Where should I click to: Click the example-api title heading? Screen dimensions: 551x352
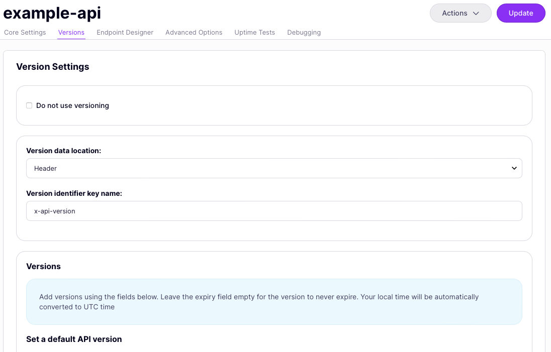coord(52,13)
